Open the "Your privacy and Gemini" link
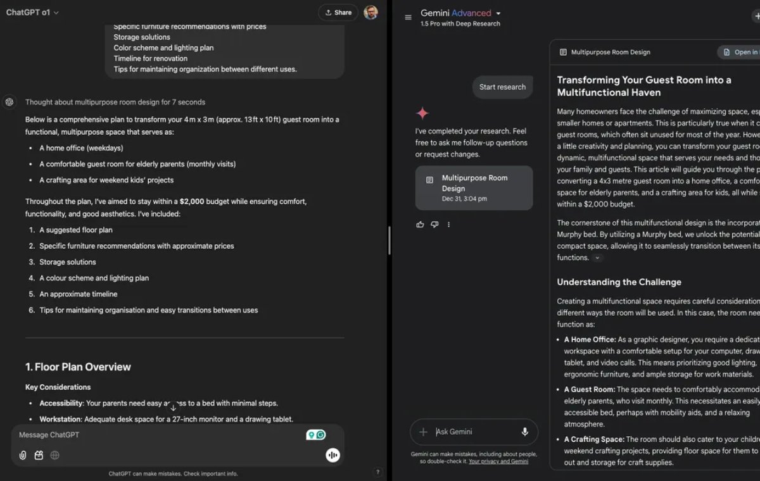 [498, 461]
